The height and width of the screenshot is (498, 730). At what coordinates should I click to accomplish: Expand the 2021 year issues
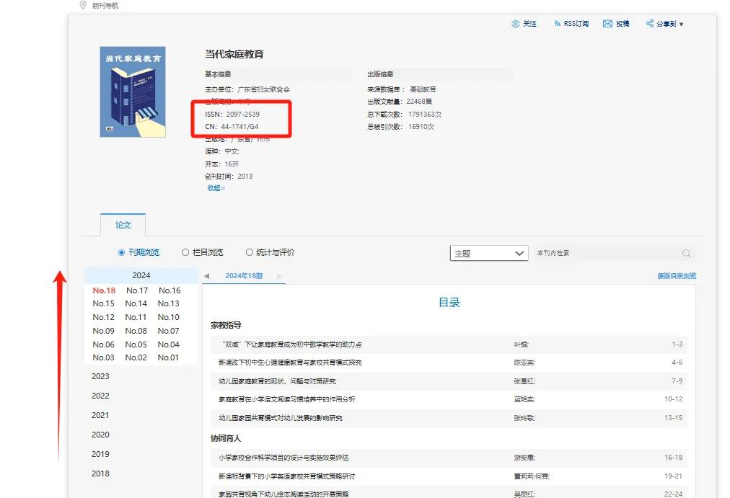[100, 415]
